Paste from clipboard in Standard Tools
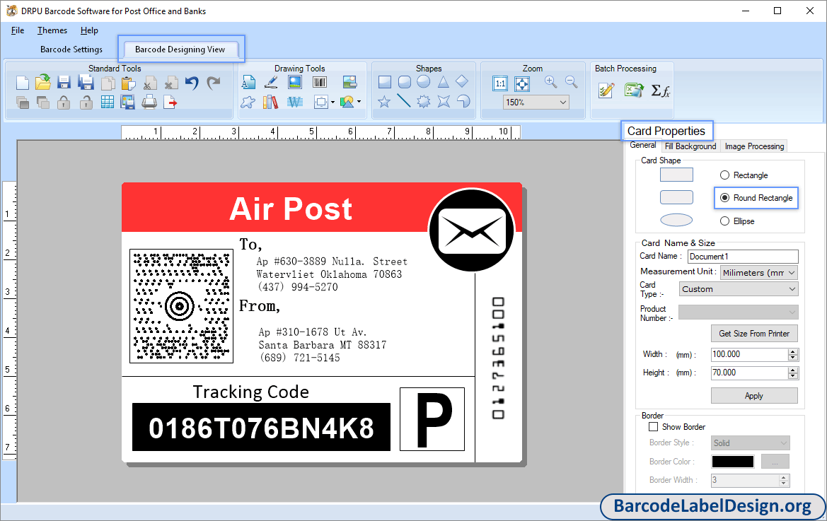This screenshot has height=521, width=827. [128, 83]
